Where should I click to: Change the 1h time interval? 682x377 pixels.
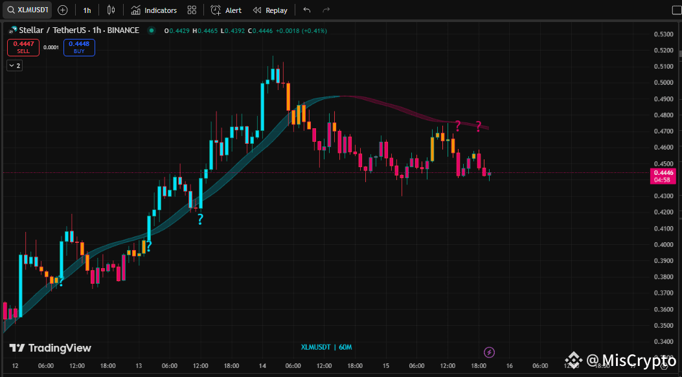87,10
